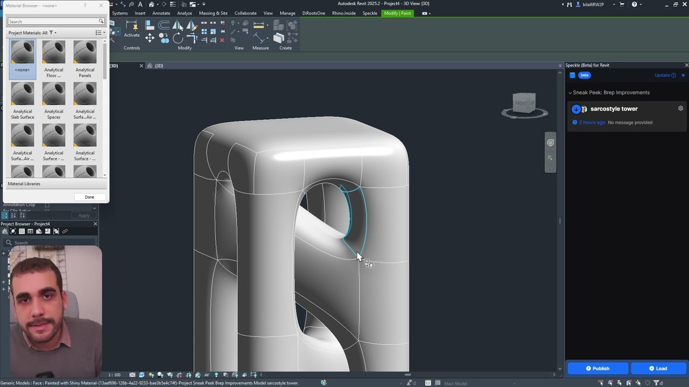The width and height of the screenshot is (689, 387).
Task: Choose the Align tool in the ribbon
Action: click(150, 25)
